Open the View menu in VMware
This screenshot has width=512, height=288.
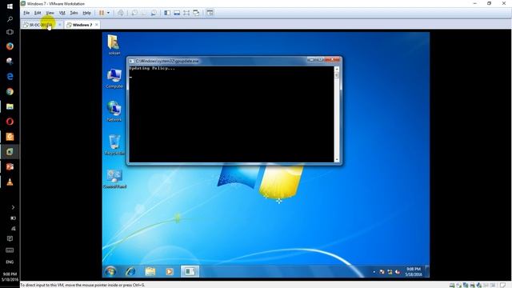[50, 13]
